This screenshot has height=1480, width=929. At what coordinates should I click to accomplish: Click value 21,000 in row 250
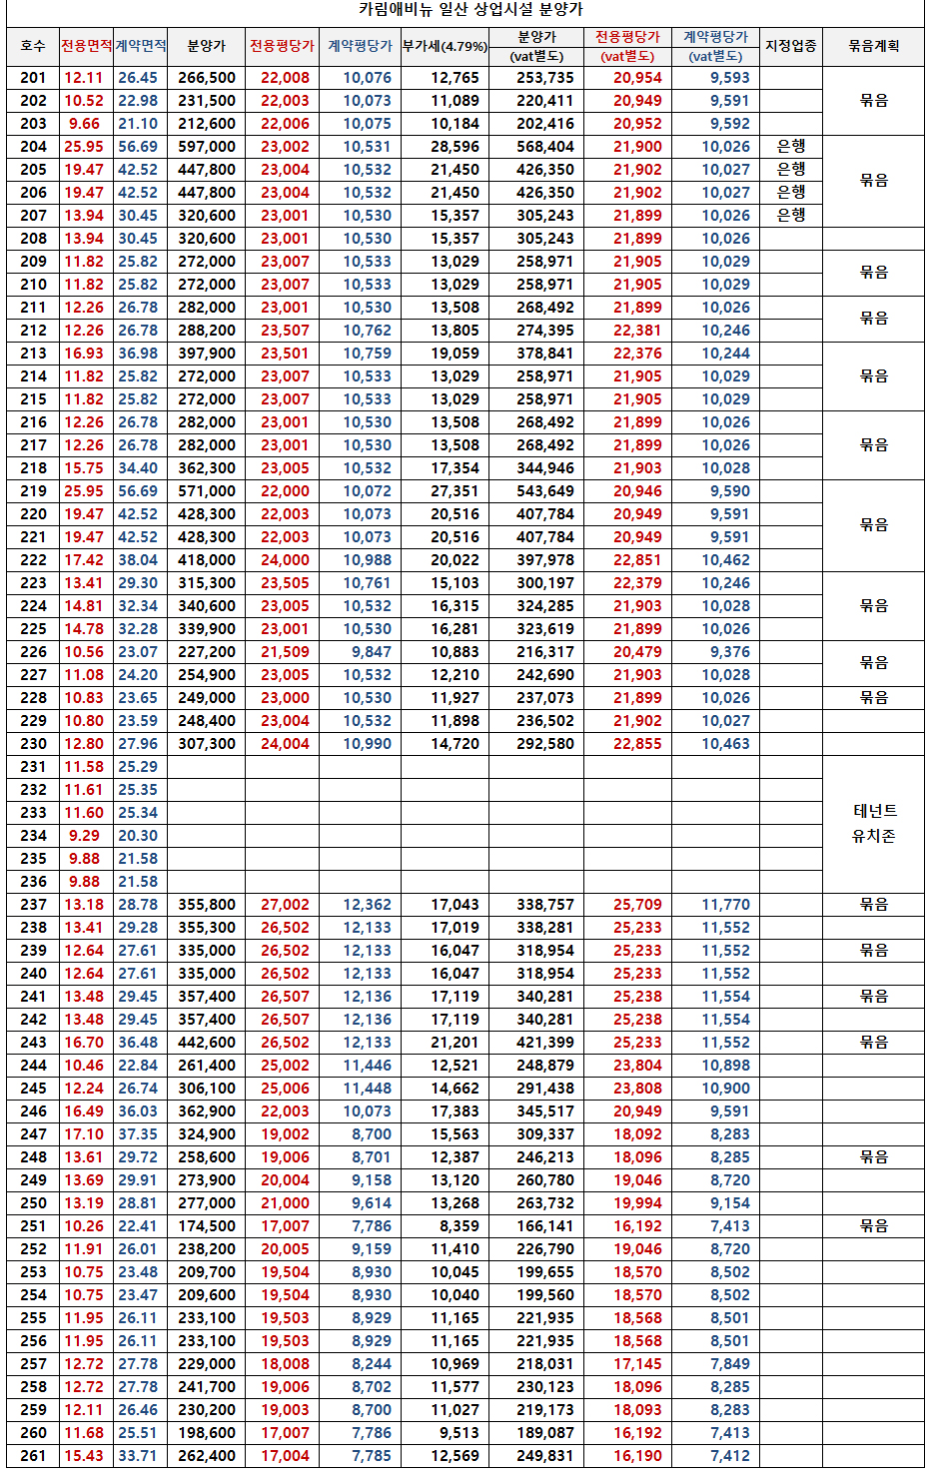285,1203
